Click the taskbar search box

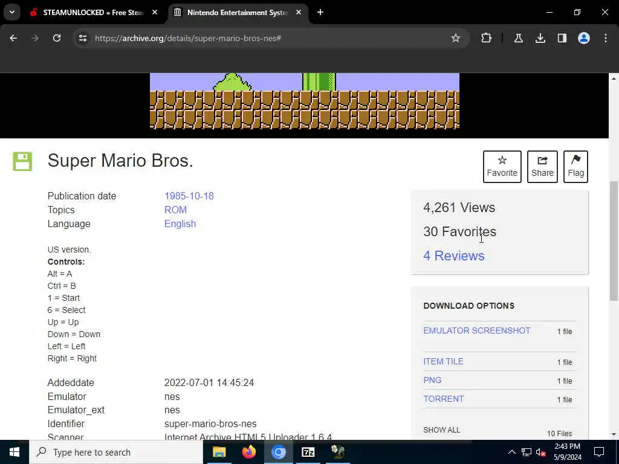(x=116, y=452)
